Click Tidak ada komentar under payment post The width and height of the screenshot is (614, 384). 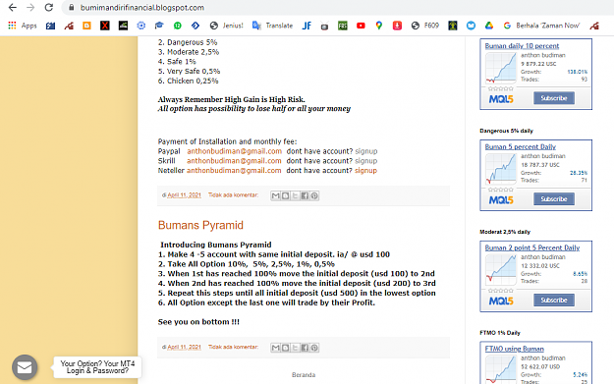[x=233, y=194]
